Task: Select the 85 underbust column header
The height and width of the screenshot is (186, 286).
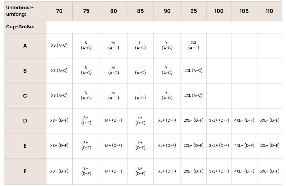Action: [140, 11]
